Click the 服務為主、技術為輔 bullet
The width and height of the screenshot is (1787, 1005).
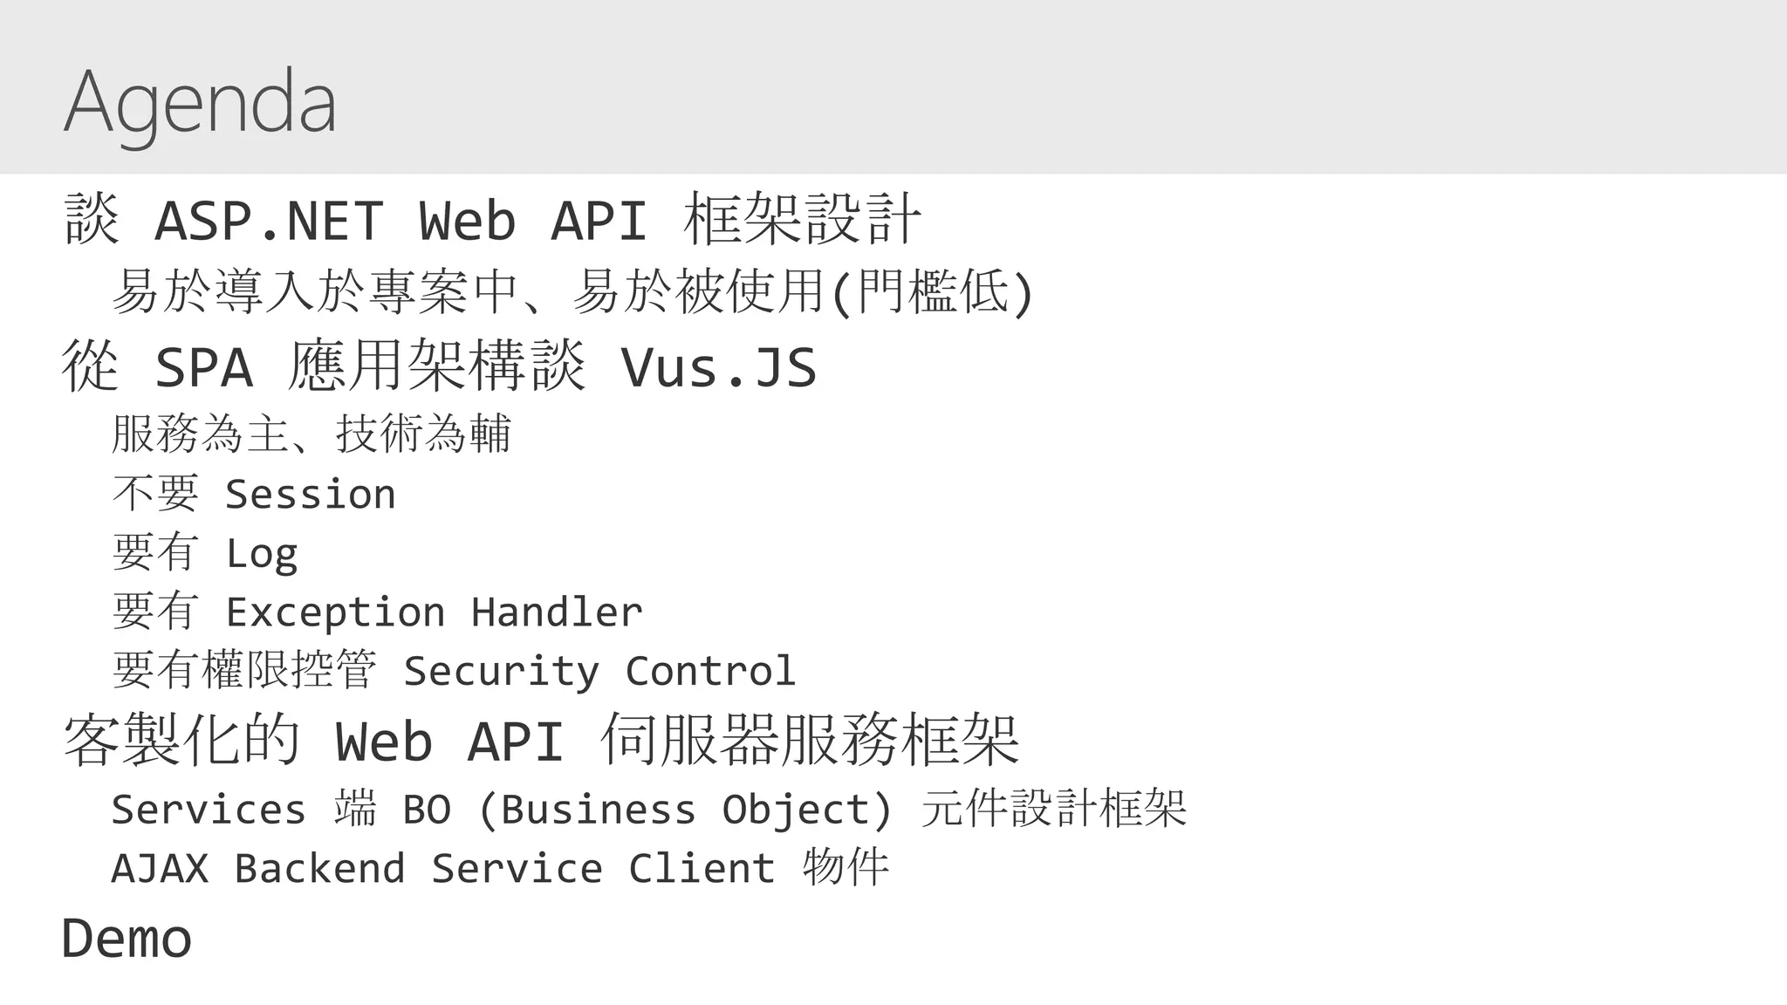click(312, 434)
